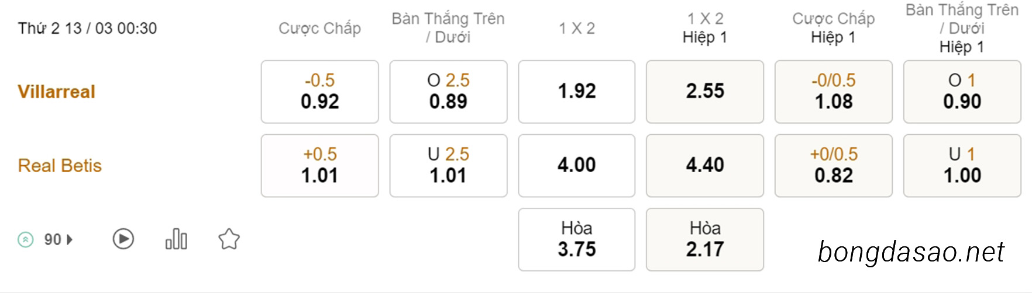Image resolution: width=1032 pixels, height=293 pixels.
Task: Open the Villarreal team link
Action: (56, 92)
